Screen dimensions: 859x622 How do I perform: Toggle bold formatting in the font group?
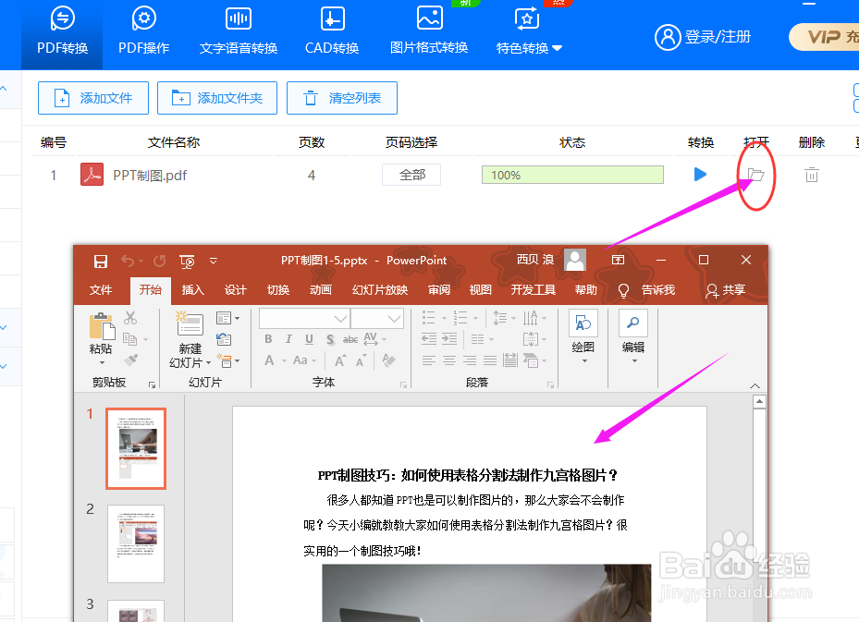pos(267,339)
